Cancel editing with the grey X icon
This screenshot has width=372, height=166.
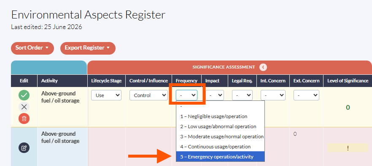point(24,107)
